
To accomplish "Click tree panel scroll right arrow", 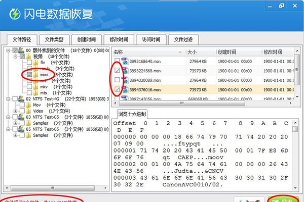I will pos(105,188).
